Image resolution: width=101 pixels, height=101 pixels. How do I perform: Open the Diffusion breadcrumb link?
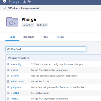click(x=13, y=8)
